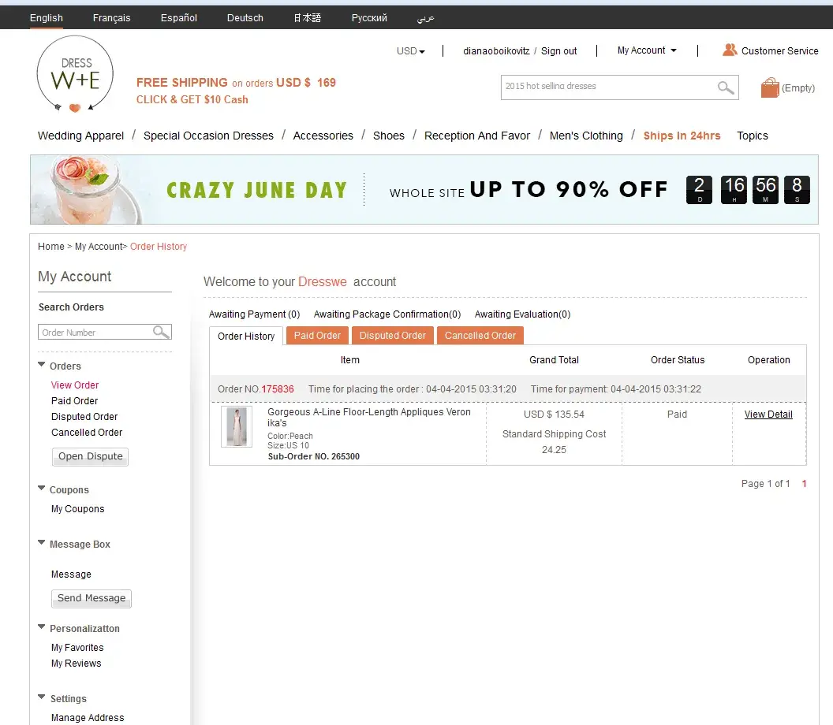The image size is (833, 725).
Task: Open the Gorgeous A-Line Floor-Length dress title
Action: click(368, 417)
